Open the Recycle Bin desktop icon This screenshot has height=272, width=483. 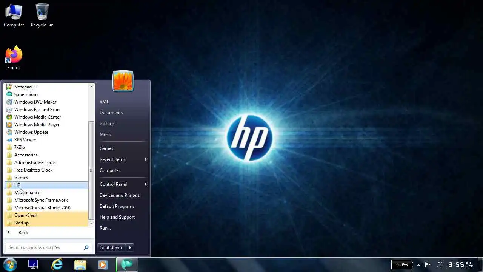tap(42, 15)
